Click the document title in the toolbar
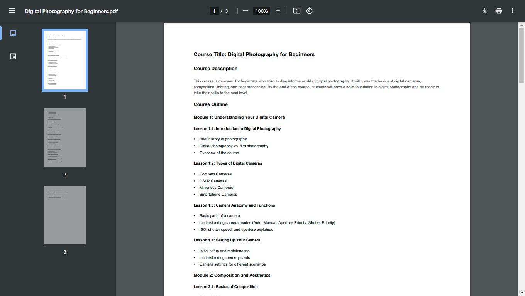 click(71, 11)
